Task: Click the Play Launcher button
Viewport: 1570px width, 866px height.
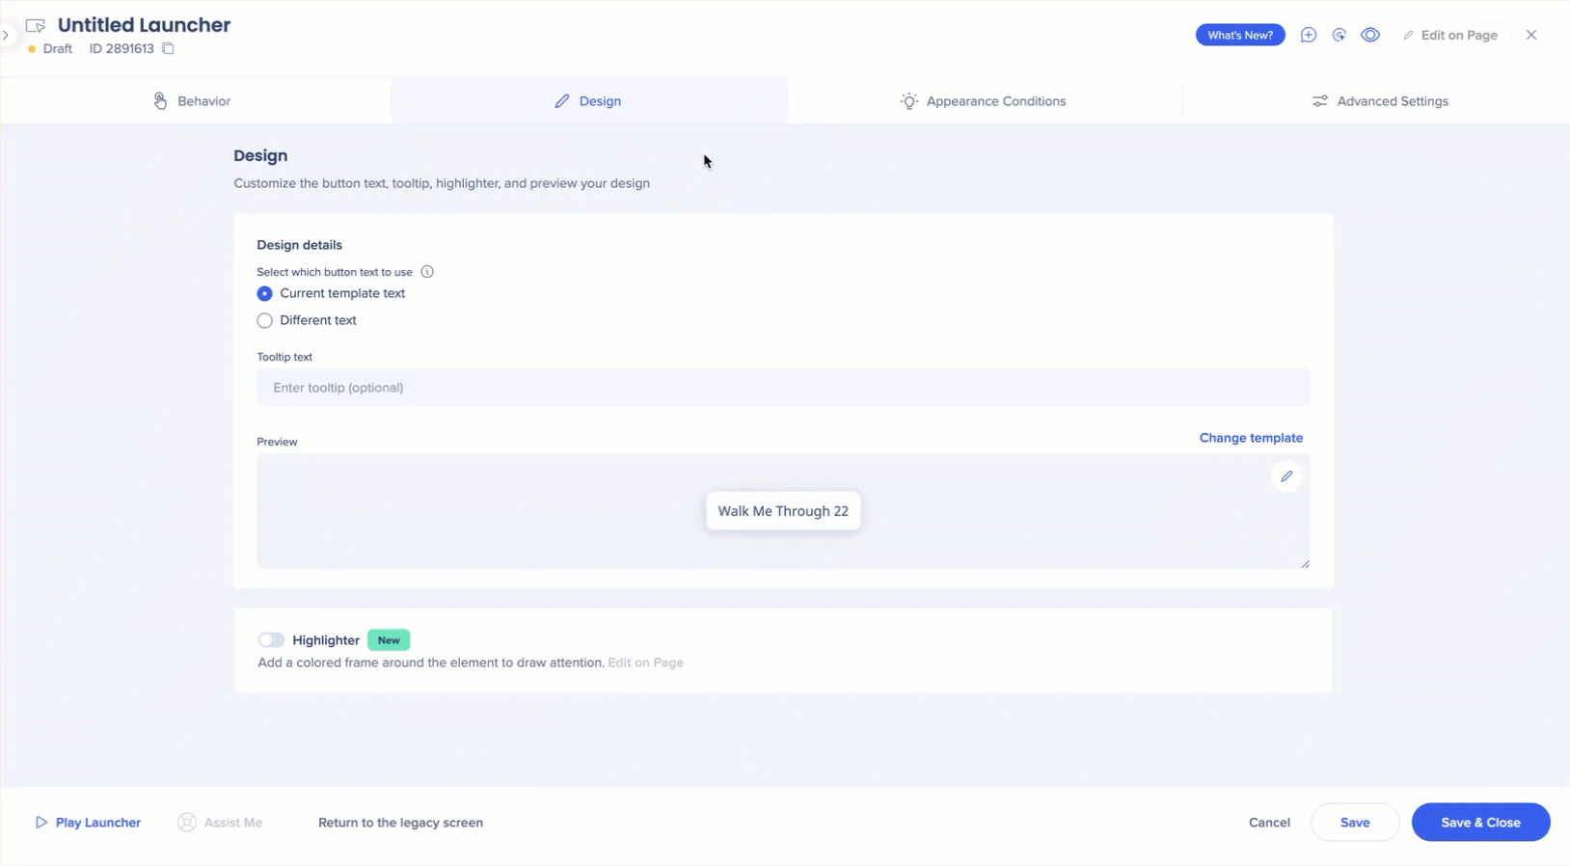Action: [88, 823]
